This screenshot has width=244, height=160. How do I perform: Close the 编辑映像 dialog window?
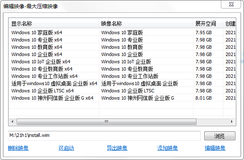coord(231,4)
